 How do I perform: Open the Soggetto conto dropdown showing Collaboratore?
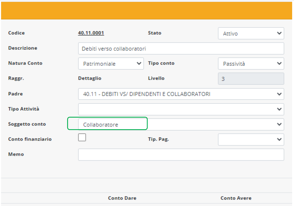181,124
